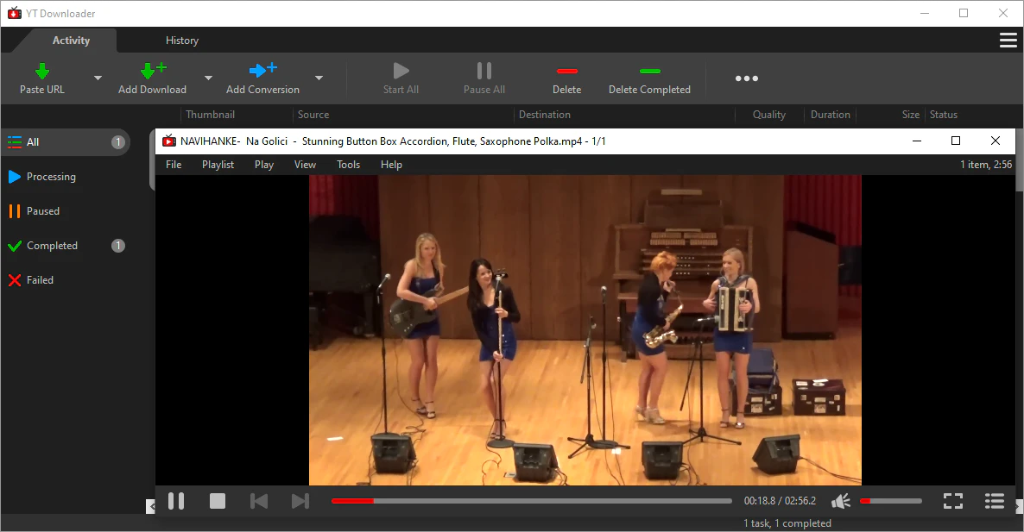Viewport: 1024px width, 532px height.
Task: Expand the Add Conversion dropdown arrow
Action: (319, 78)
